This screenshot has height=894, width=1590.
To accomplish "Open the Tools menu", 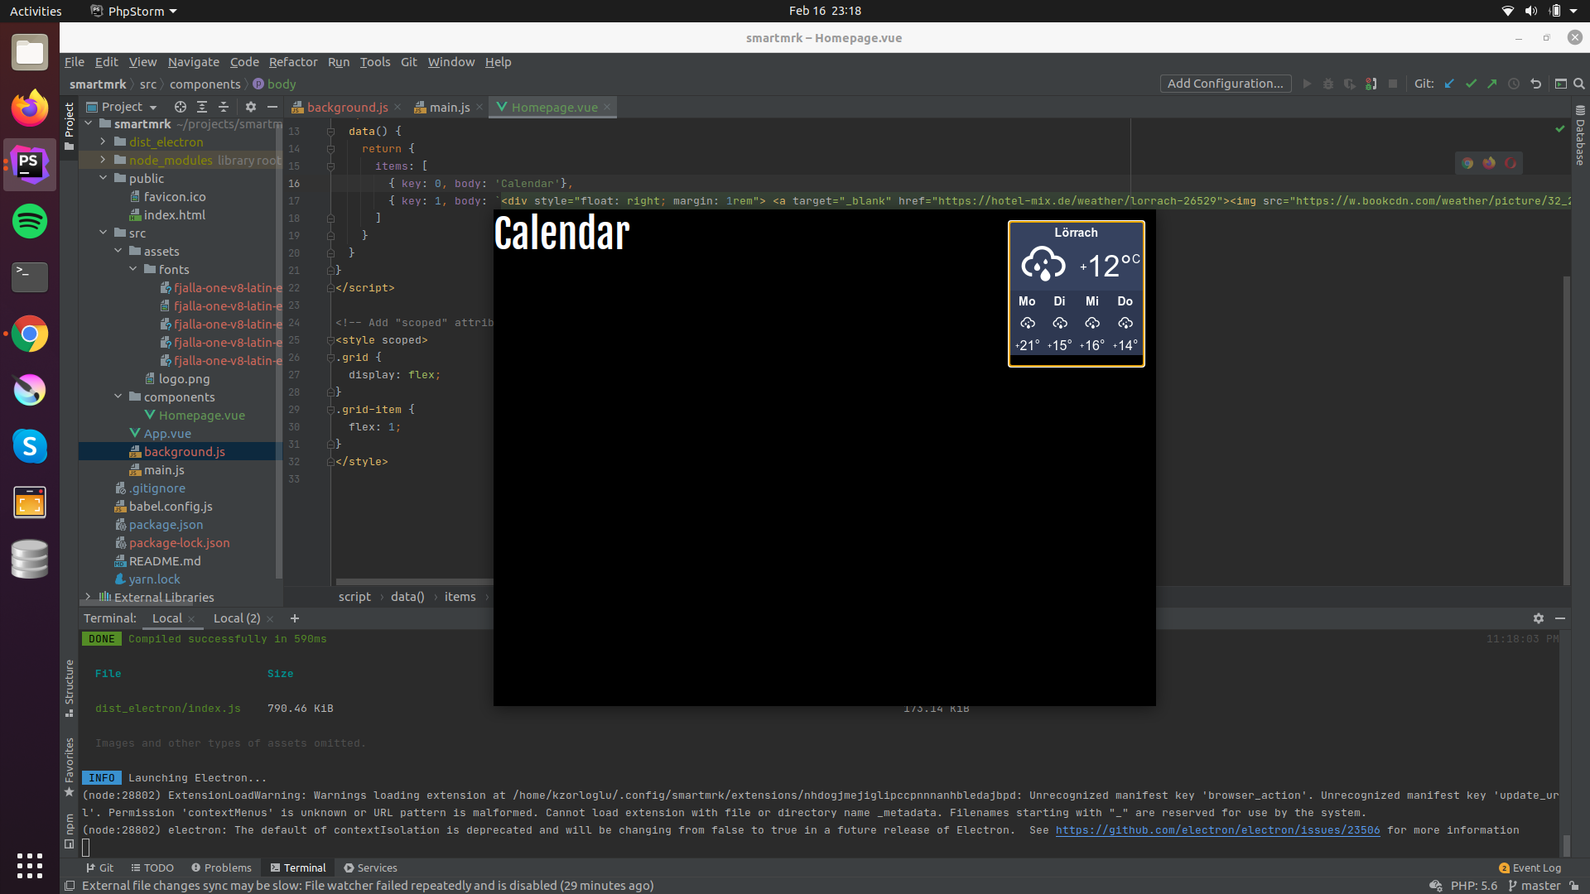I will tap(375, 62).
